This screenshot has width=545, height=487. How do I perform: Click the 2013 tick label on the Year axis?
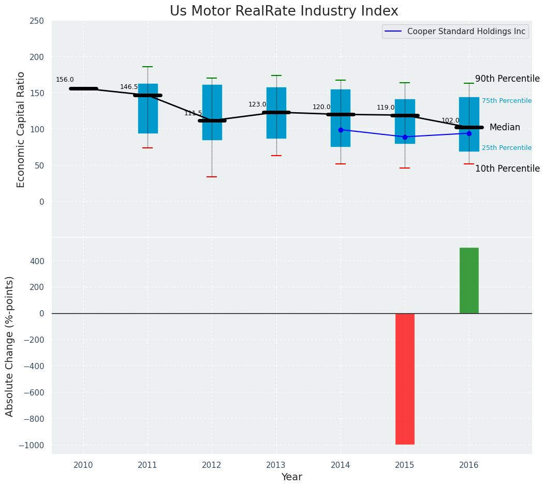[x=276, y=465]
